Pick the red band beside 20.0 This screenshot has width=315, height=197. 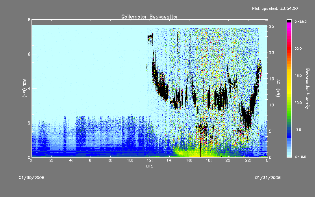pos(289,49)
